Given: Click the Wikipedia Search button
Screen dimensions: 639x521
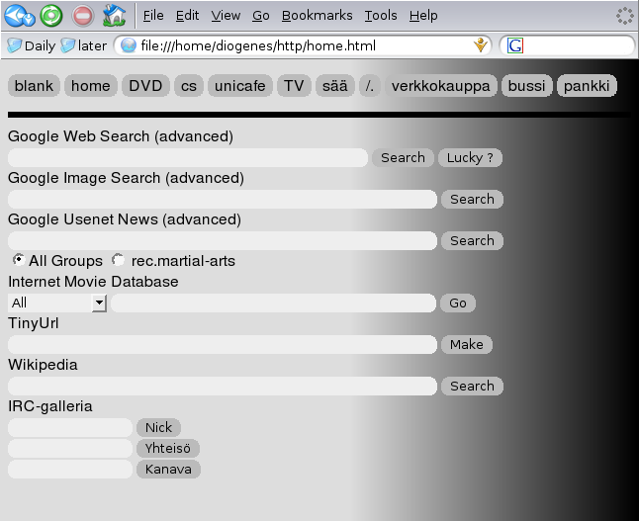Looking at the screenshot, I should pyautogui.click(x=472, y=387).
